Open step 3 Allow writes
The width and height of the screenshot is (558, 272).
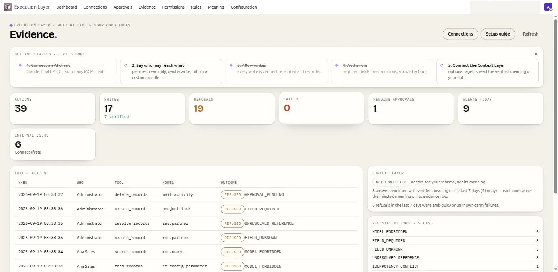pyautogui.click(x=277, y=71)
